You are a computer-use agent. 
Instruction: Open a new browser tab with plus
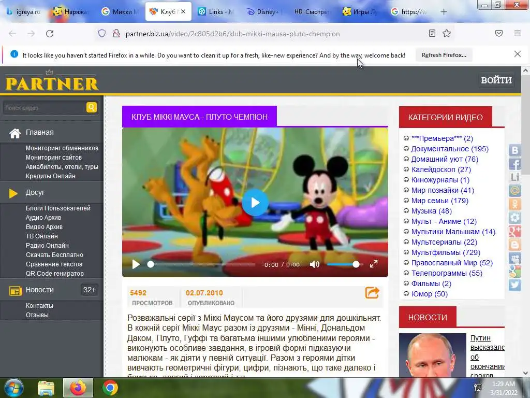click(444, 12)
